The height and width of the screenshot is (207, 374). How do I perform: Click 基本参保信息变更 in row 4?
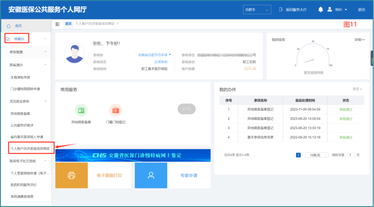tap(260, 137)
